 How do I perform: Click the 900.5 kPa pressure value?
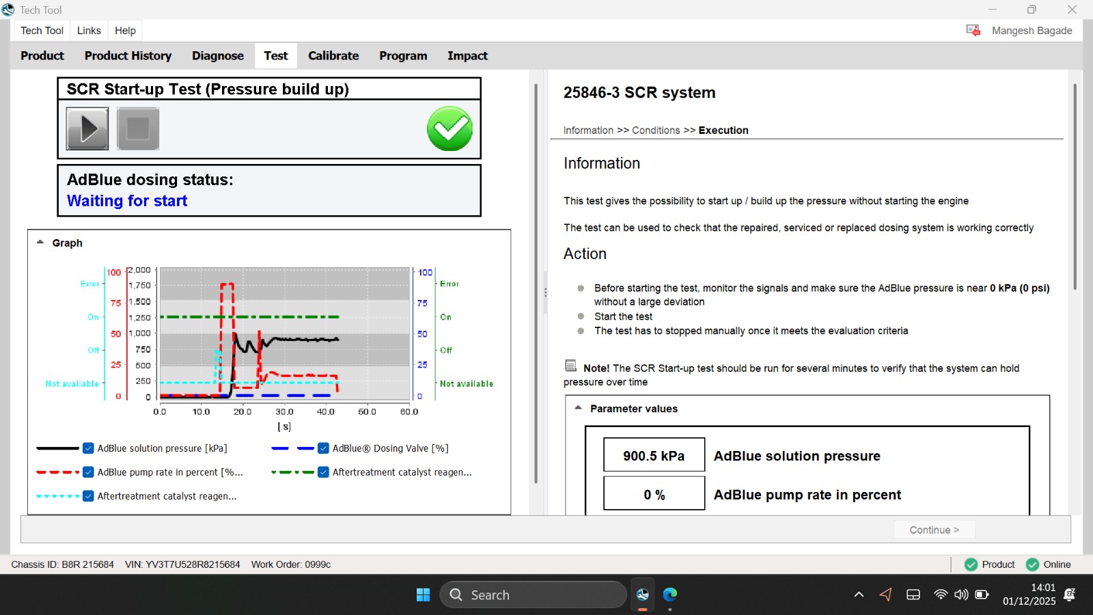pos(654,455)
